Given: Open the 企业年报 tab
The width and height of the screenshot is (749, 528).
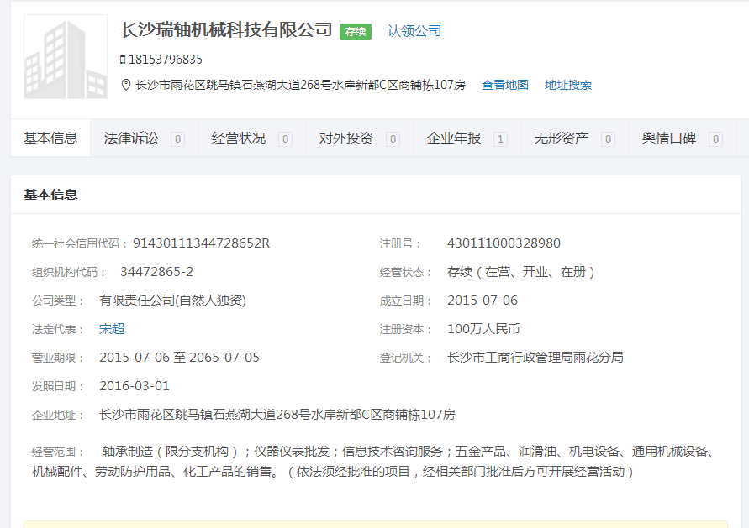Looking at the screenshot, I should (x=454, y=139).
